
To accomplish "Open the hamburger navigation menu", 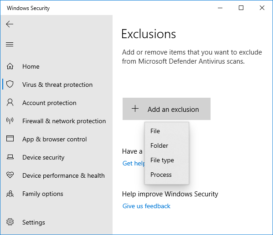I will coord(10,44).
